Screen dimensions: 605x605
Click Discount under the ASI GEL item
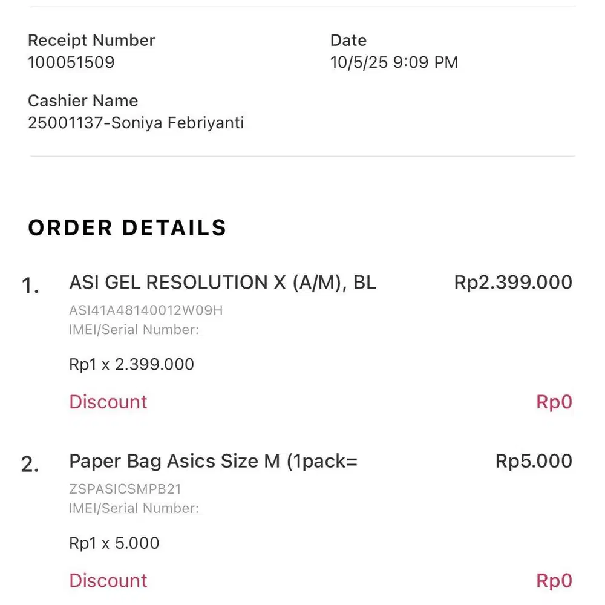point(108,402)
